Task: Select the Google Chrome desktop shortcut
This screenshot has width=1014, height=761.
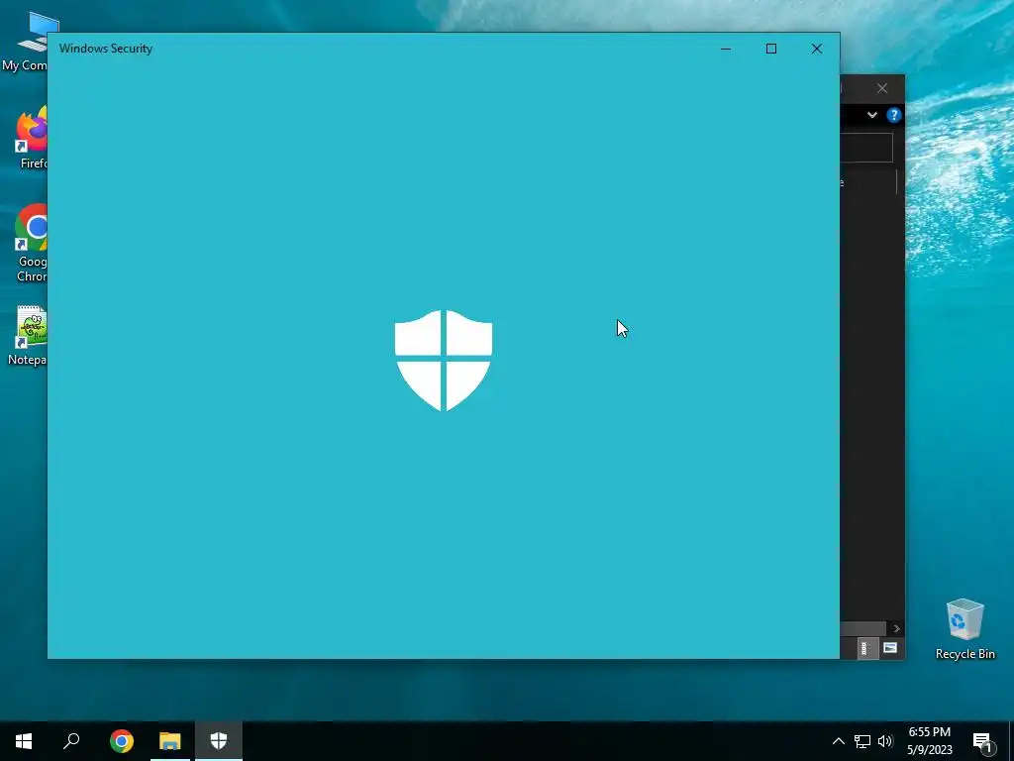Action: (x=30, y=244)
